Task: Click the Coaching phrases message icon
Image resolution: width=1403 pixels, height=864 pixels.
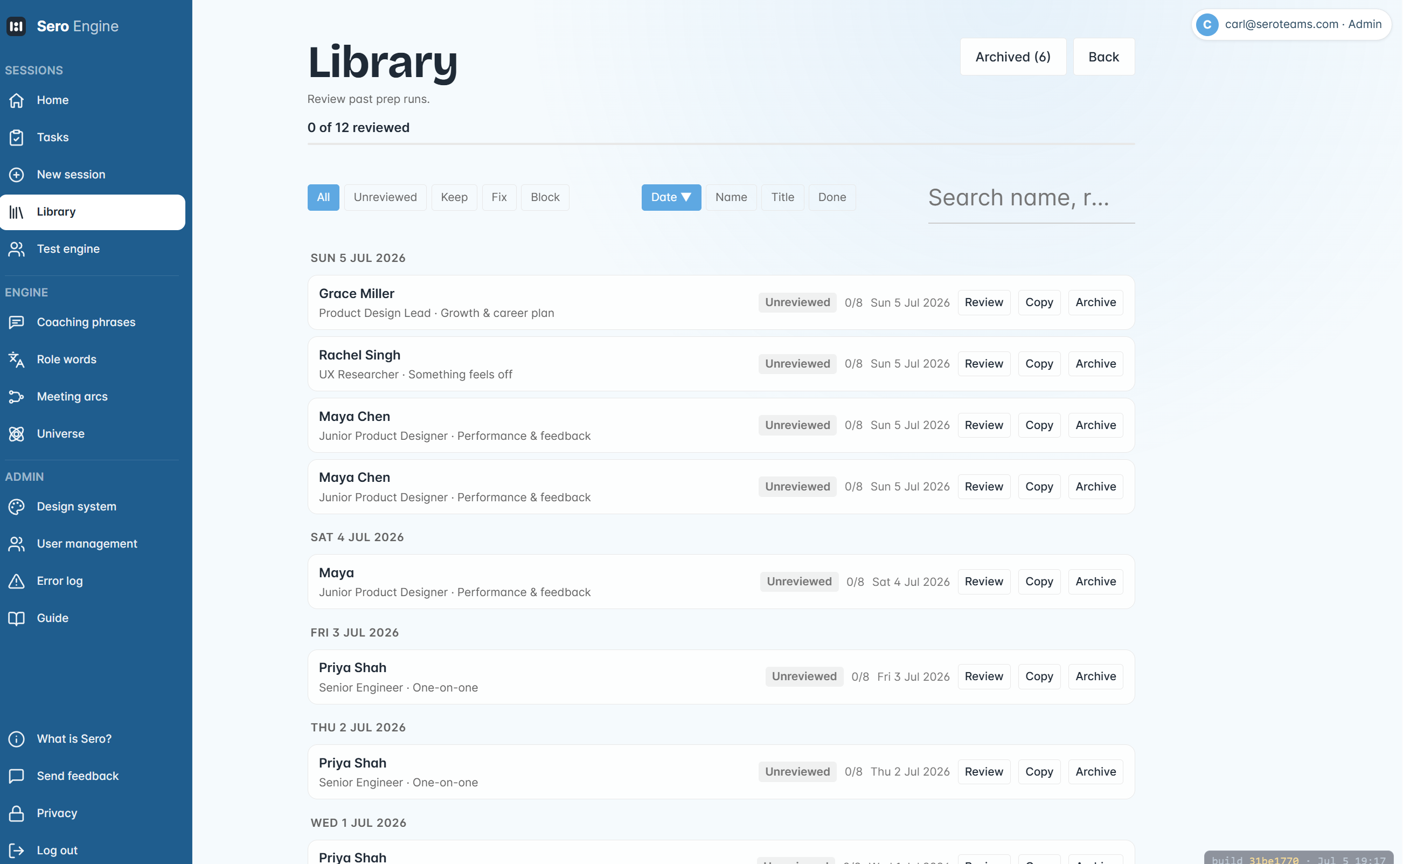Action: (x=17, y=322)
